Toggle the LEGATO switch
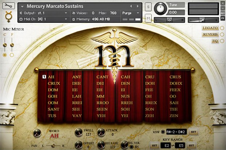Screen dimensions: 226x150 [x=222, y=28]
